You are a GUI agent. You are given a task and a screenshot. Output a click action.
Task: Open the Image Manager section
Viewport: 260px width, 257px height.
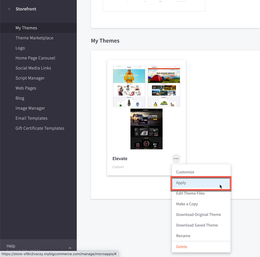point(30,108)
